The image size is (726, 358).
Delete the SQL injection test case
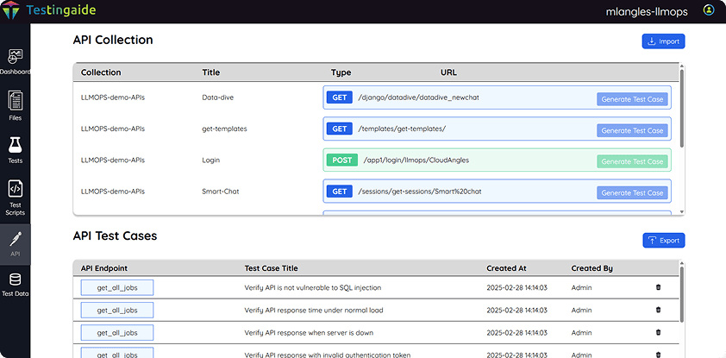tap(659, 287)
